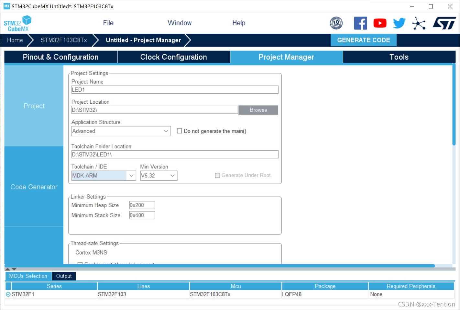Click the Project Name input field
This screenshot has width=460, height=310.
pyautogui.click(x=175, y=90)
